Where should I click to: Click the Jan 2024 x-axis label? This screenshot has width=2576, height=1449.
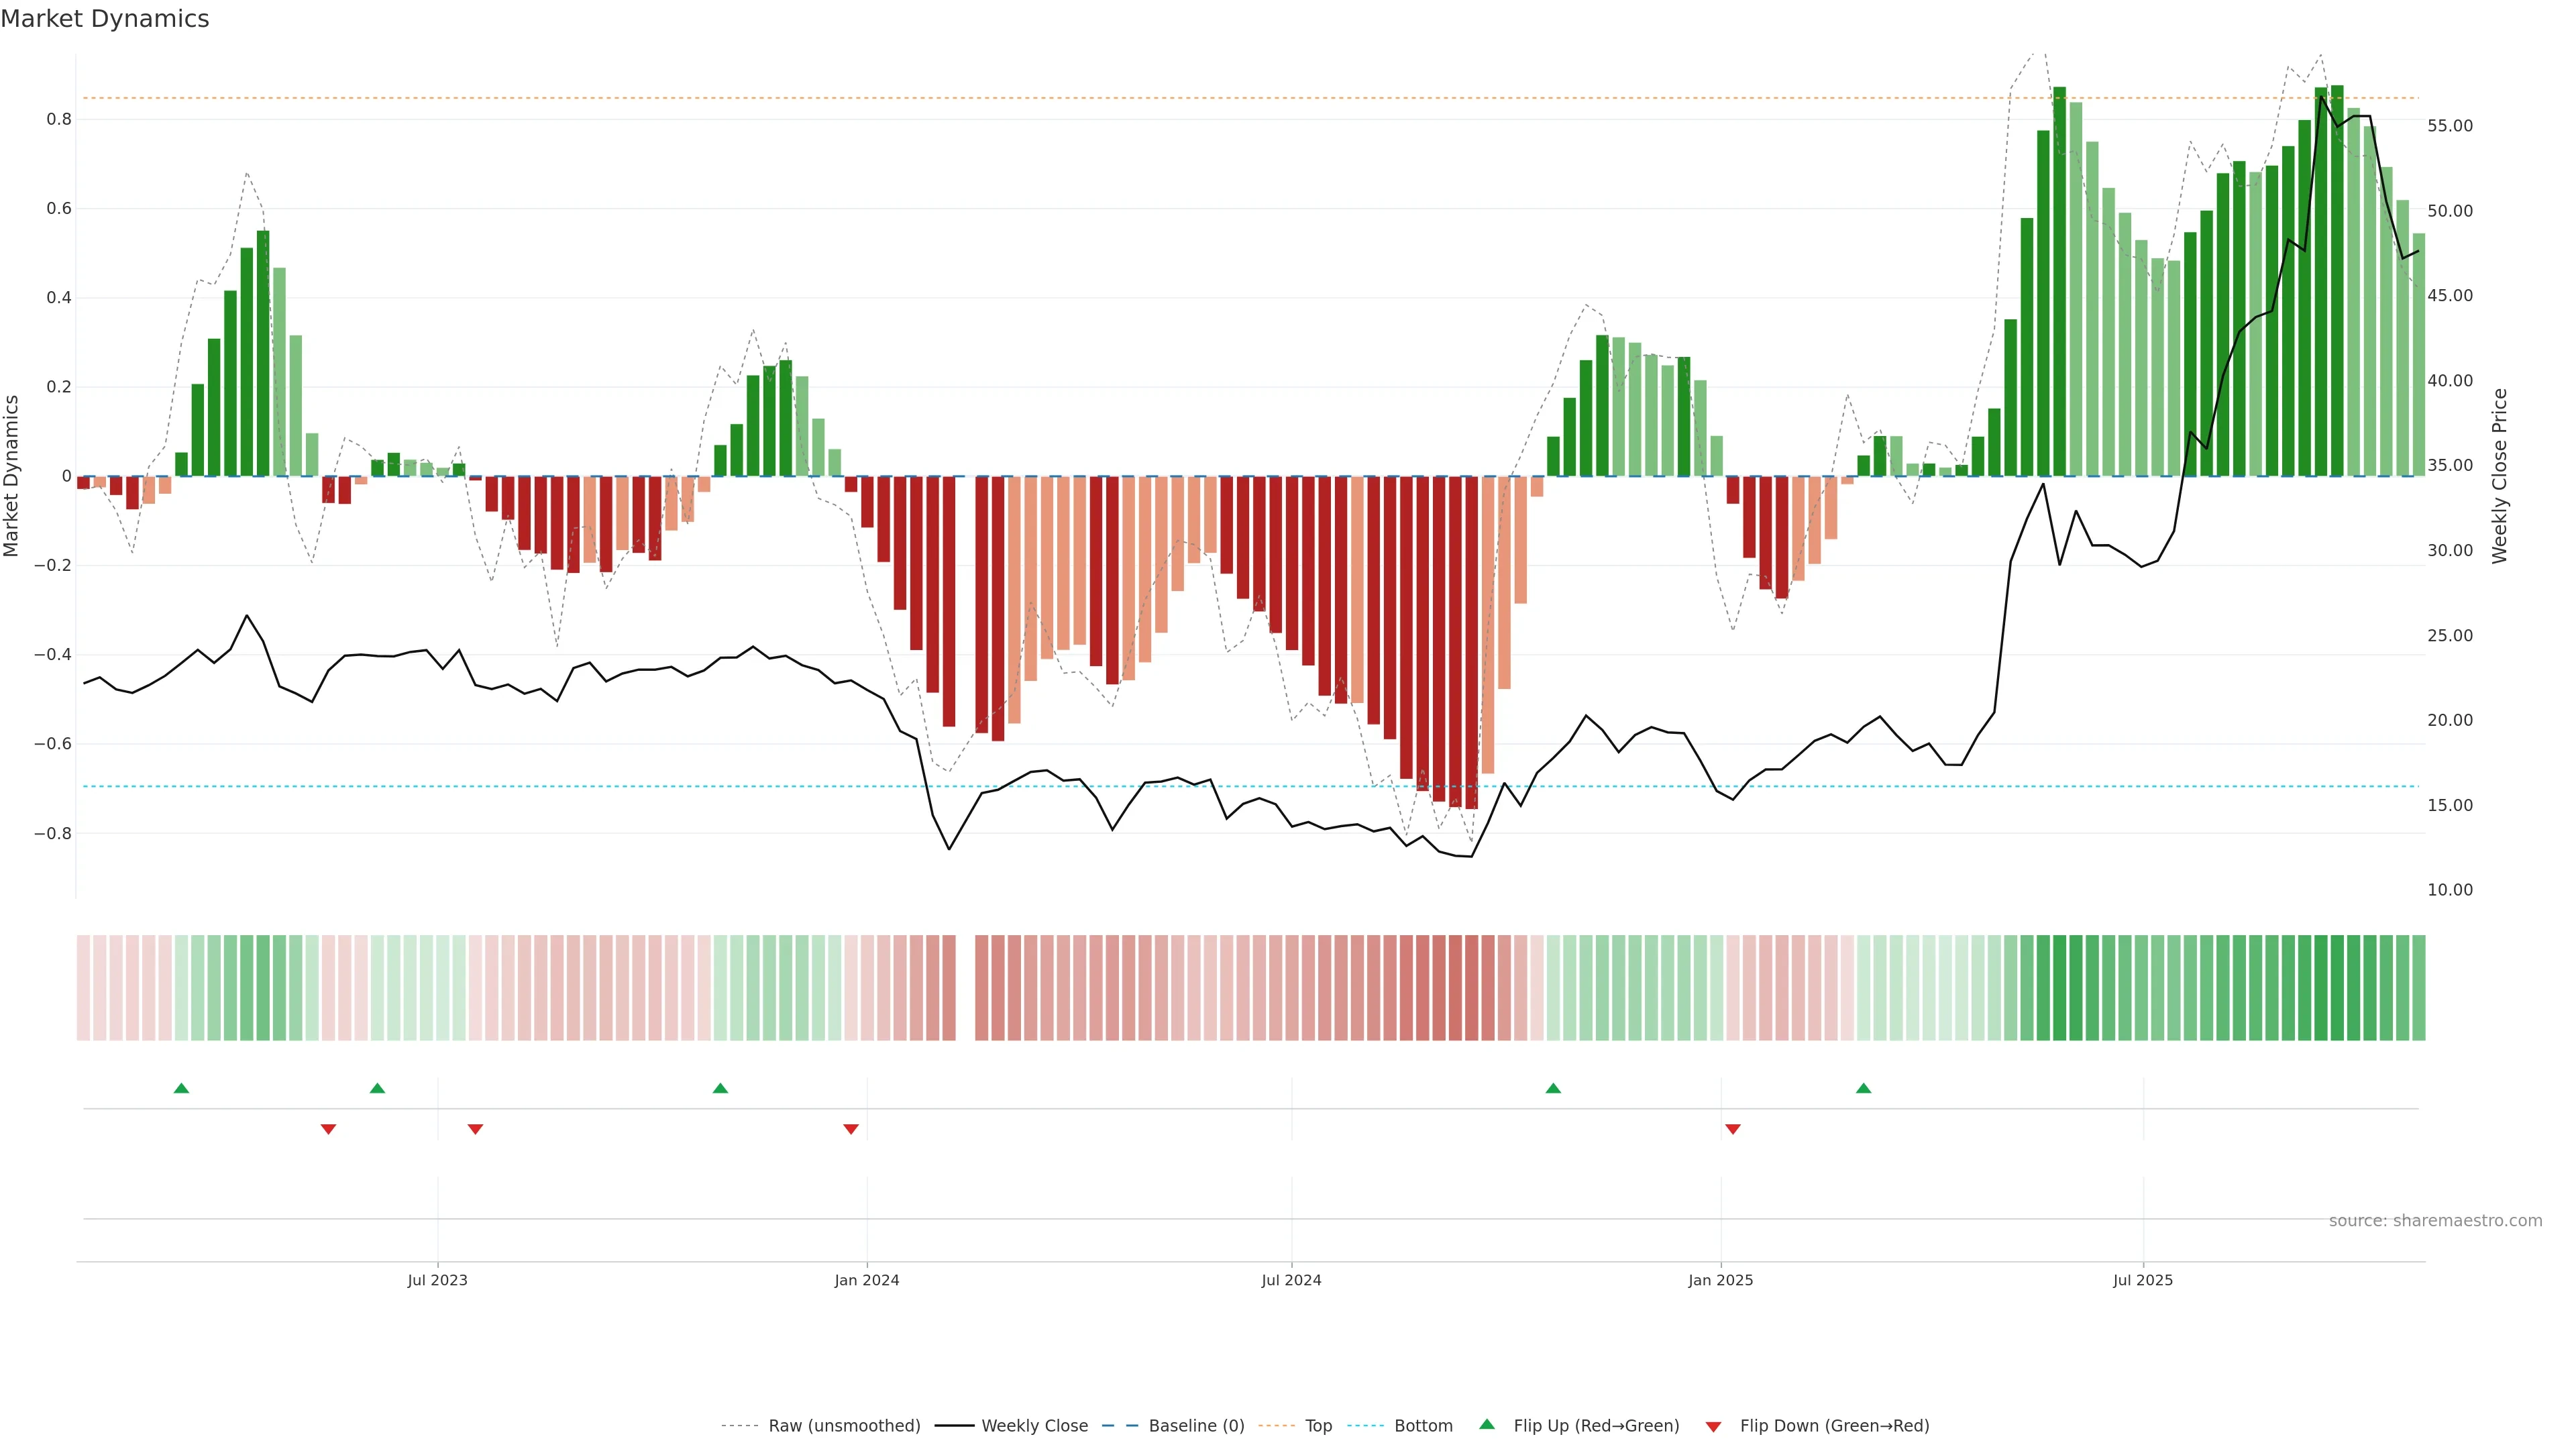(x=867, y=1280)
